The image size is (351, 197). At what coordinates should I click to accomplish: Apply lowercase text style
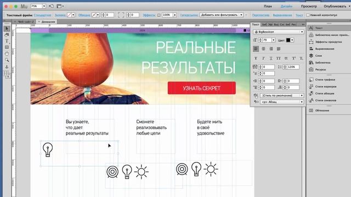click(286, 59)
